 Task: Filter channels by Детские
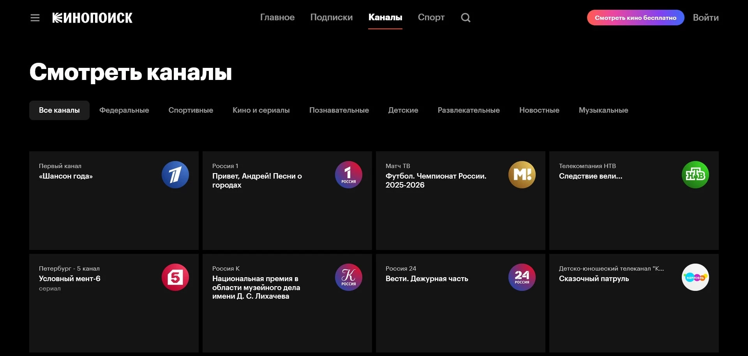[403, 110]
